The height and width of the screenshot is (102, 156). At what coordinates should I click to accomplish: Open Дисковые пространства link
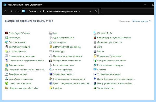[109, 42]
